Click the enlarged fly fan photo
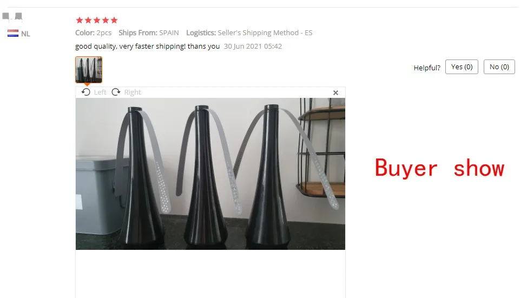527x298 pixels. click(210, 174)
